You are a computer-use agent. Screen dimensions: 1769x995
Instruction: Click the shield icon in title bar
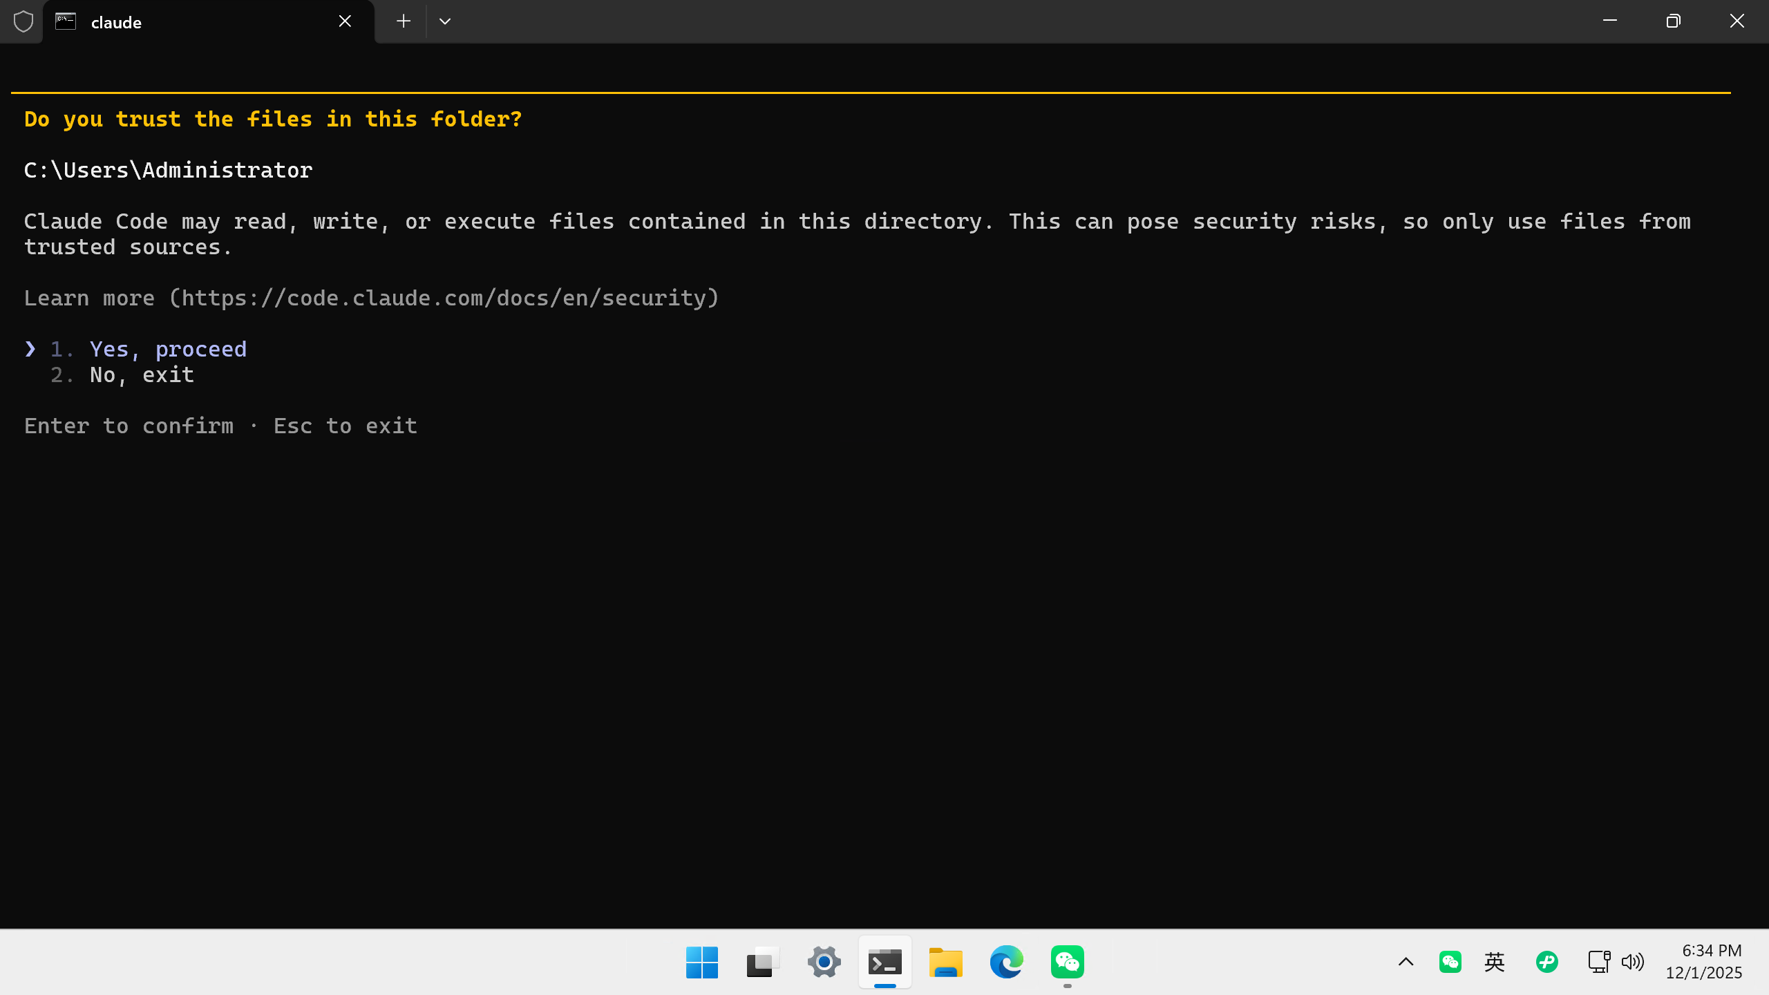tap(23, 21)
